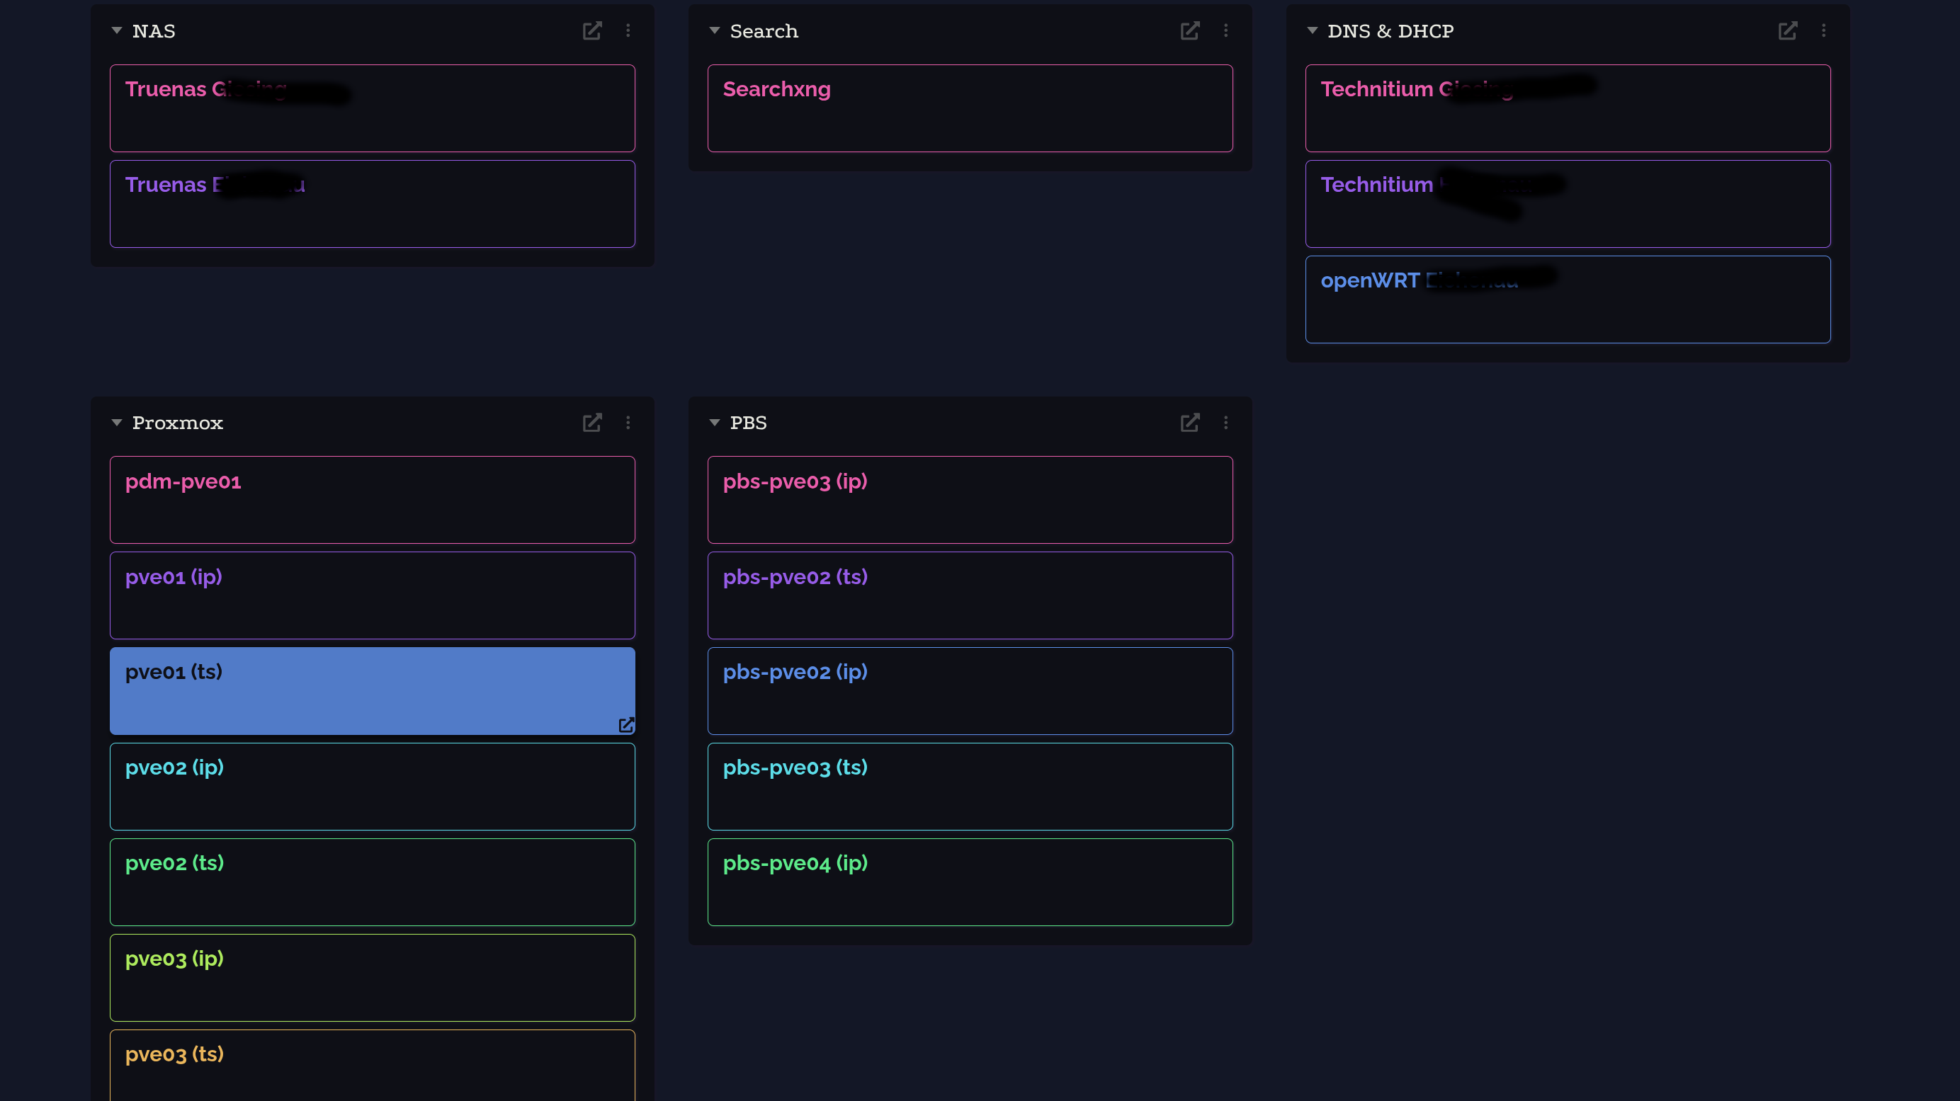
Task: Open the pve02 (ts) tile
Action: coord(372,882)
